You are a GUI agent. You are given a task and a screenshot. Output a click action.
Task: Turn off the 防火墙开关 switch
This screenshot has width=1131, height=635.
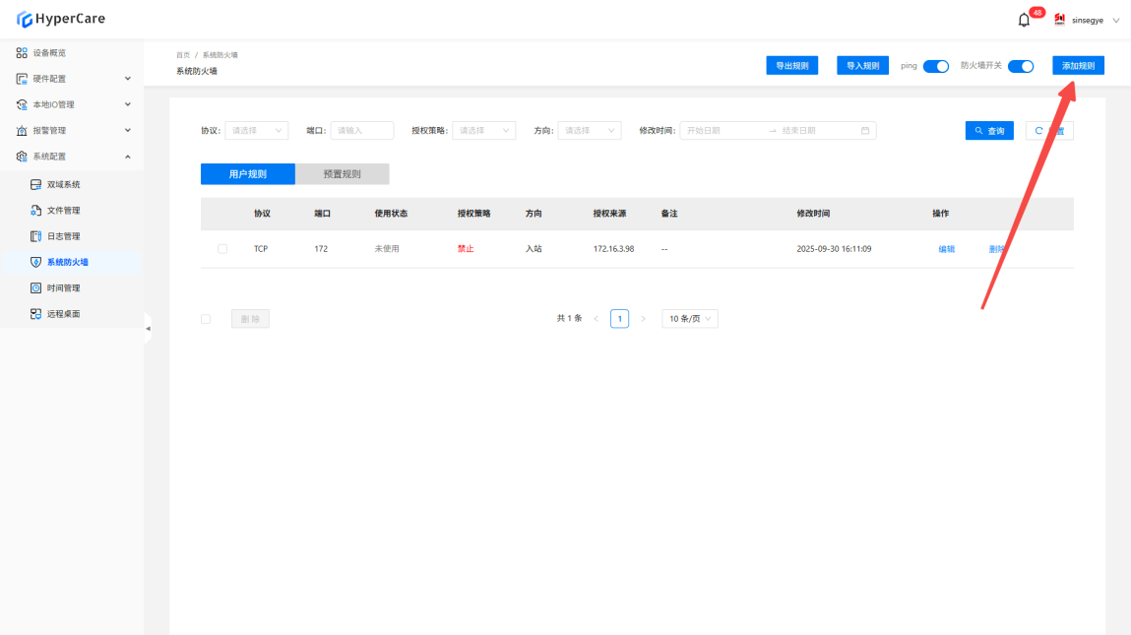[x=1021, y=66]
